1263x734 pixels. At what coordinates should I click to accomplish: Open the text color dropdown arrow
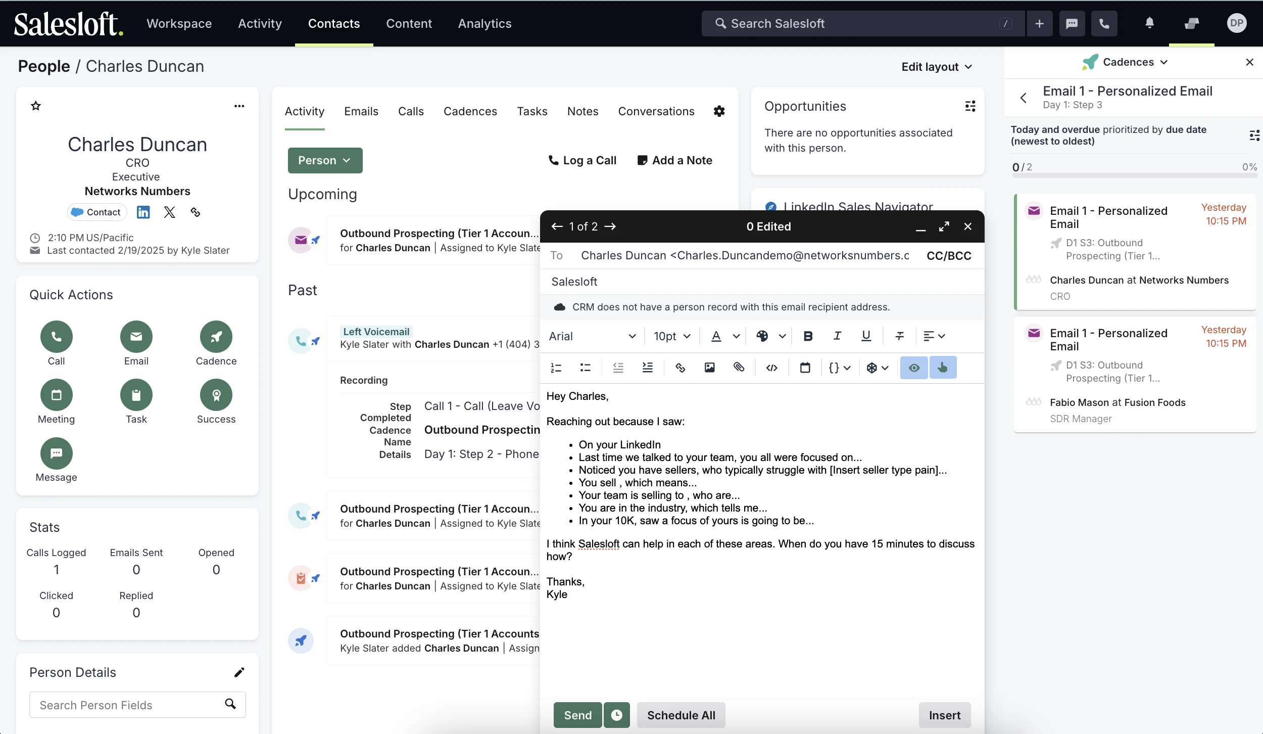click(737, 336)
